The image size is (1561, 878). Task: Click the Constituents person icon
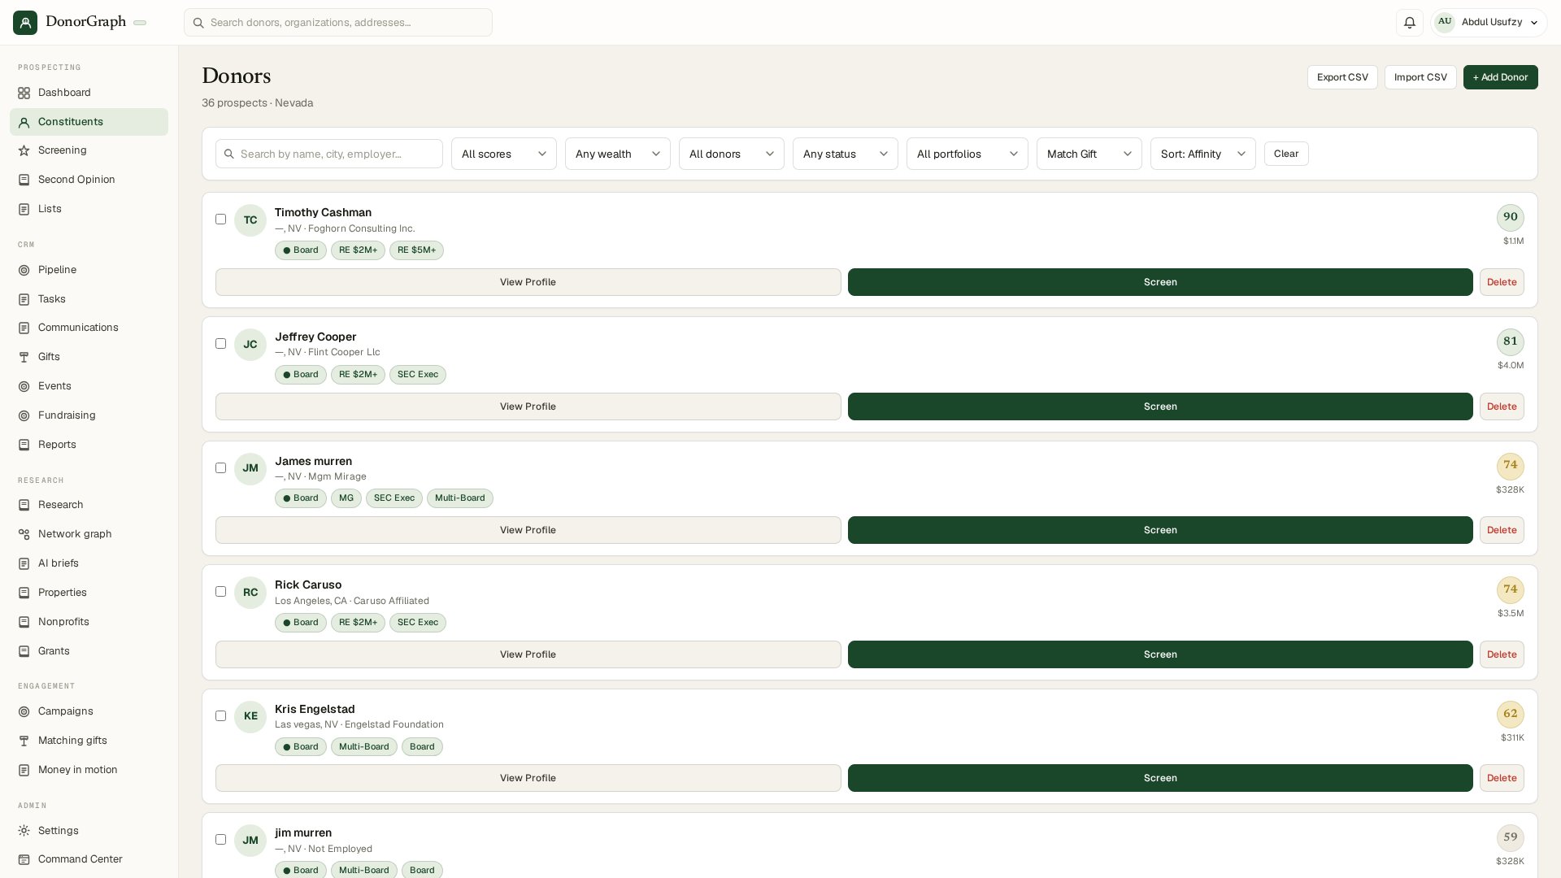(24, 122)
